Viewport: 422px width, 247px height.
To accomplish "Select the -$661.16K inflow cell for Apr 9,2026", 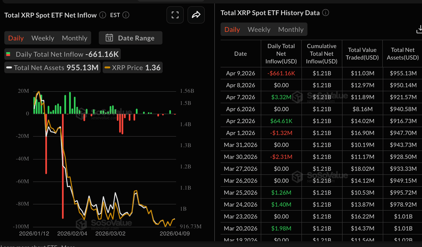I will coord(281,73).
